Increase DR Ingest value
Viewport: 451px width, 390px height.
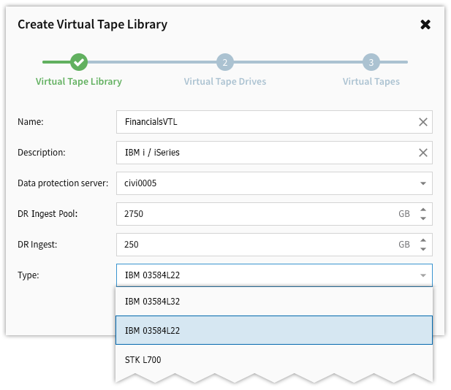[422, 240]
